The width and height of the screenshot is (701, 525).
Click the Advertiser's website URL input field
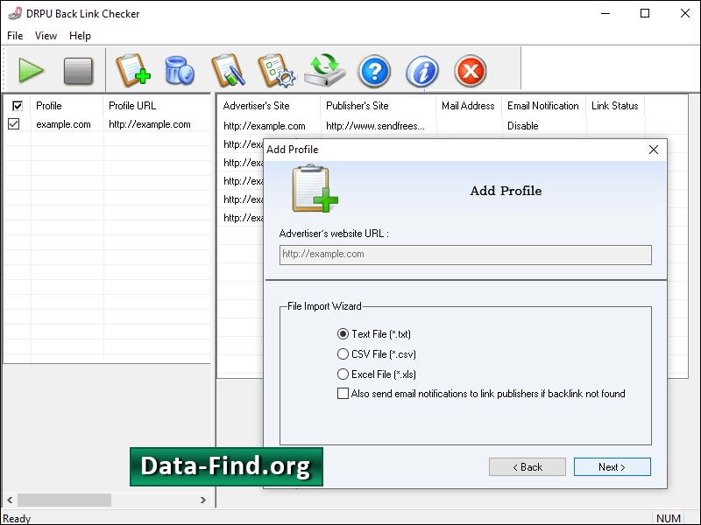pyautogui.click(x=464, y=255)
